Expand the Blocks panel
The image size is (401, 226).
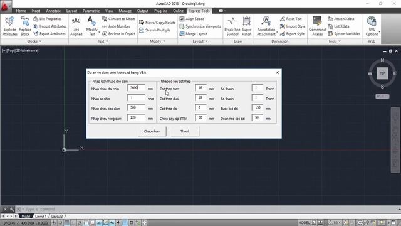34,41
